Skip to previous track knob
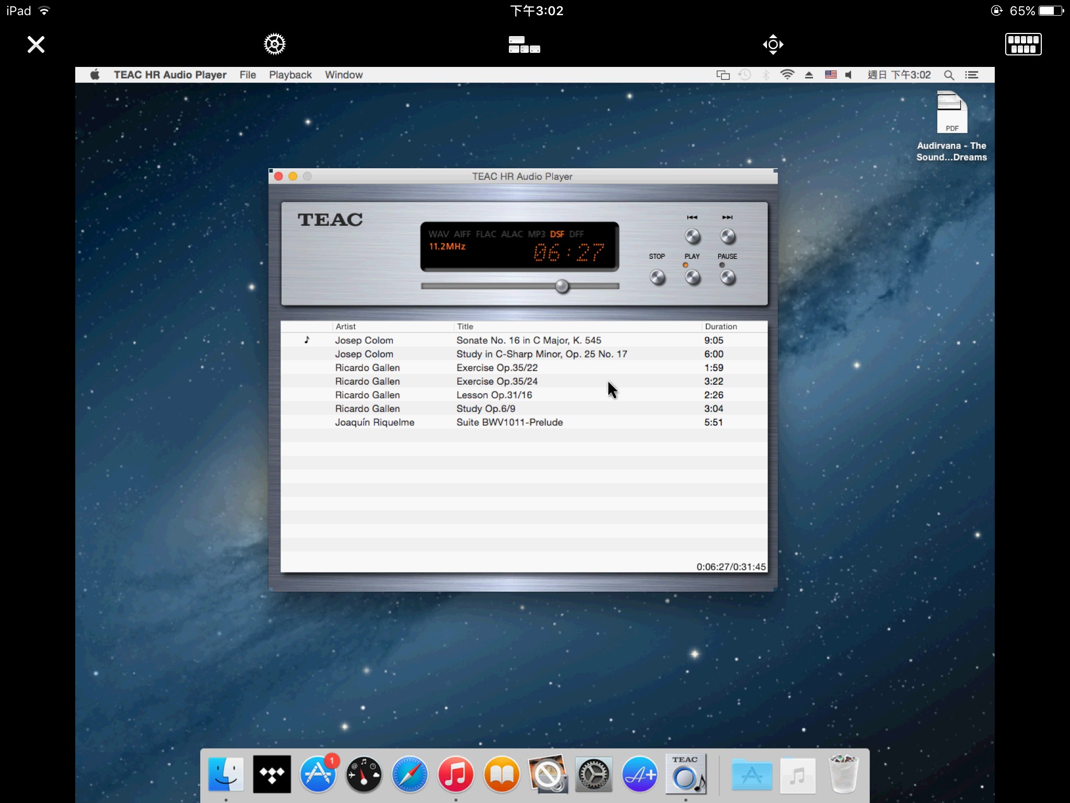 point(692,236)
